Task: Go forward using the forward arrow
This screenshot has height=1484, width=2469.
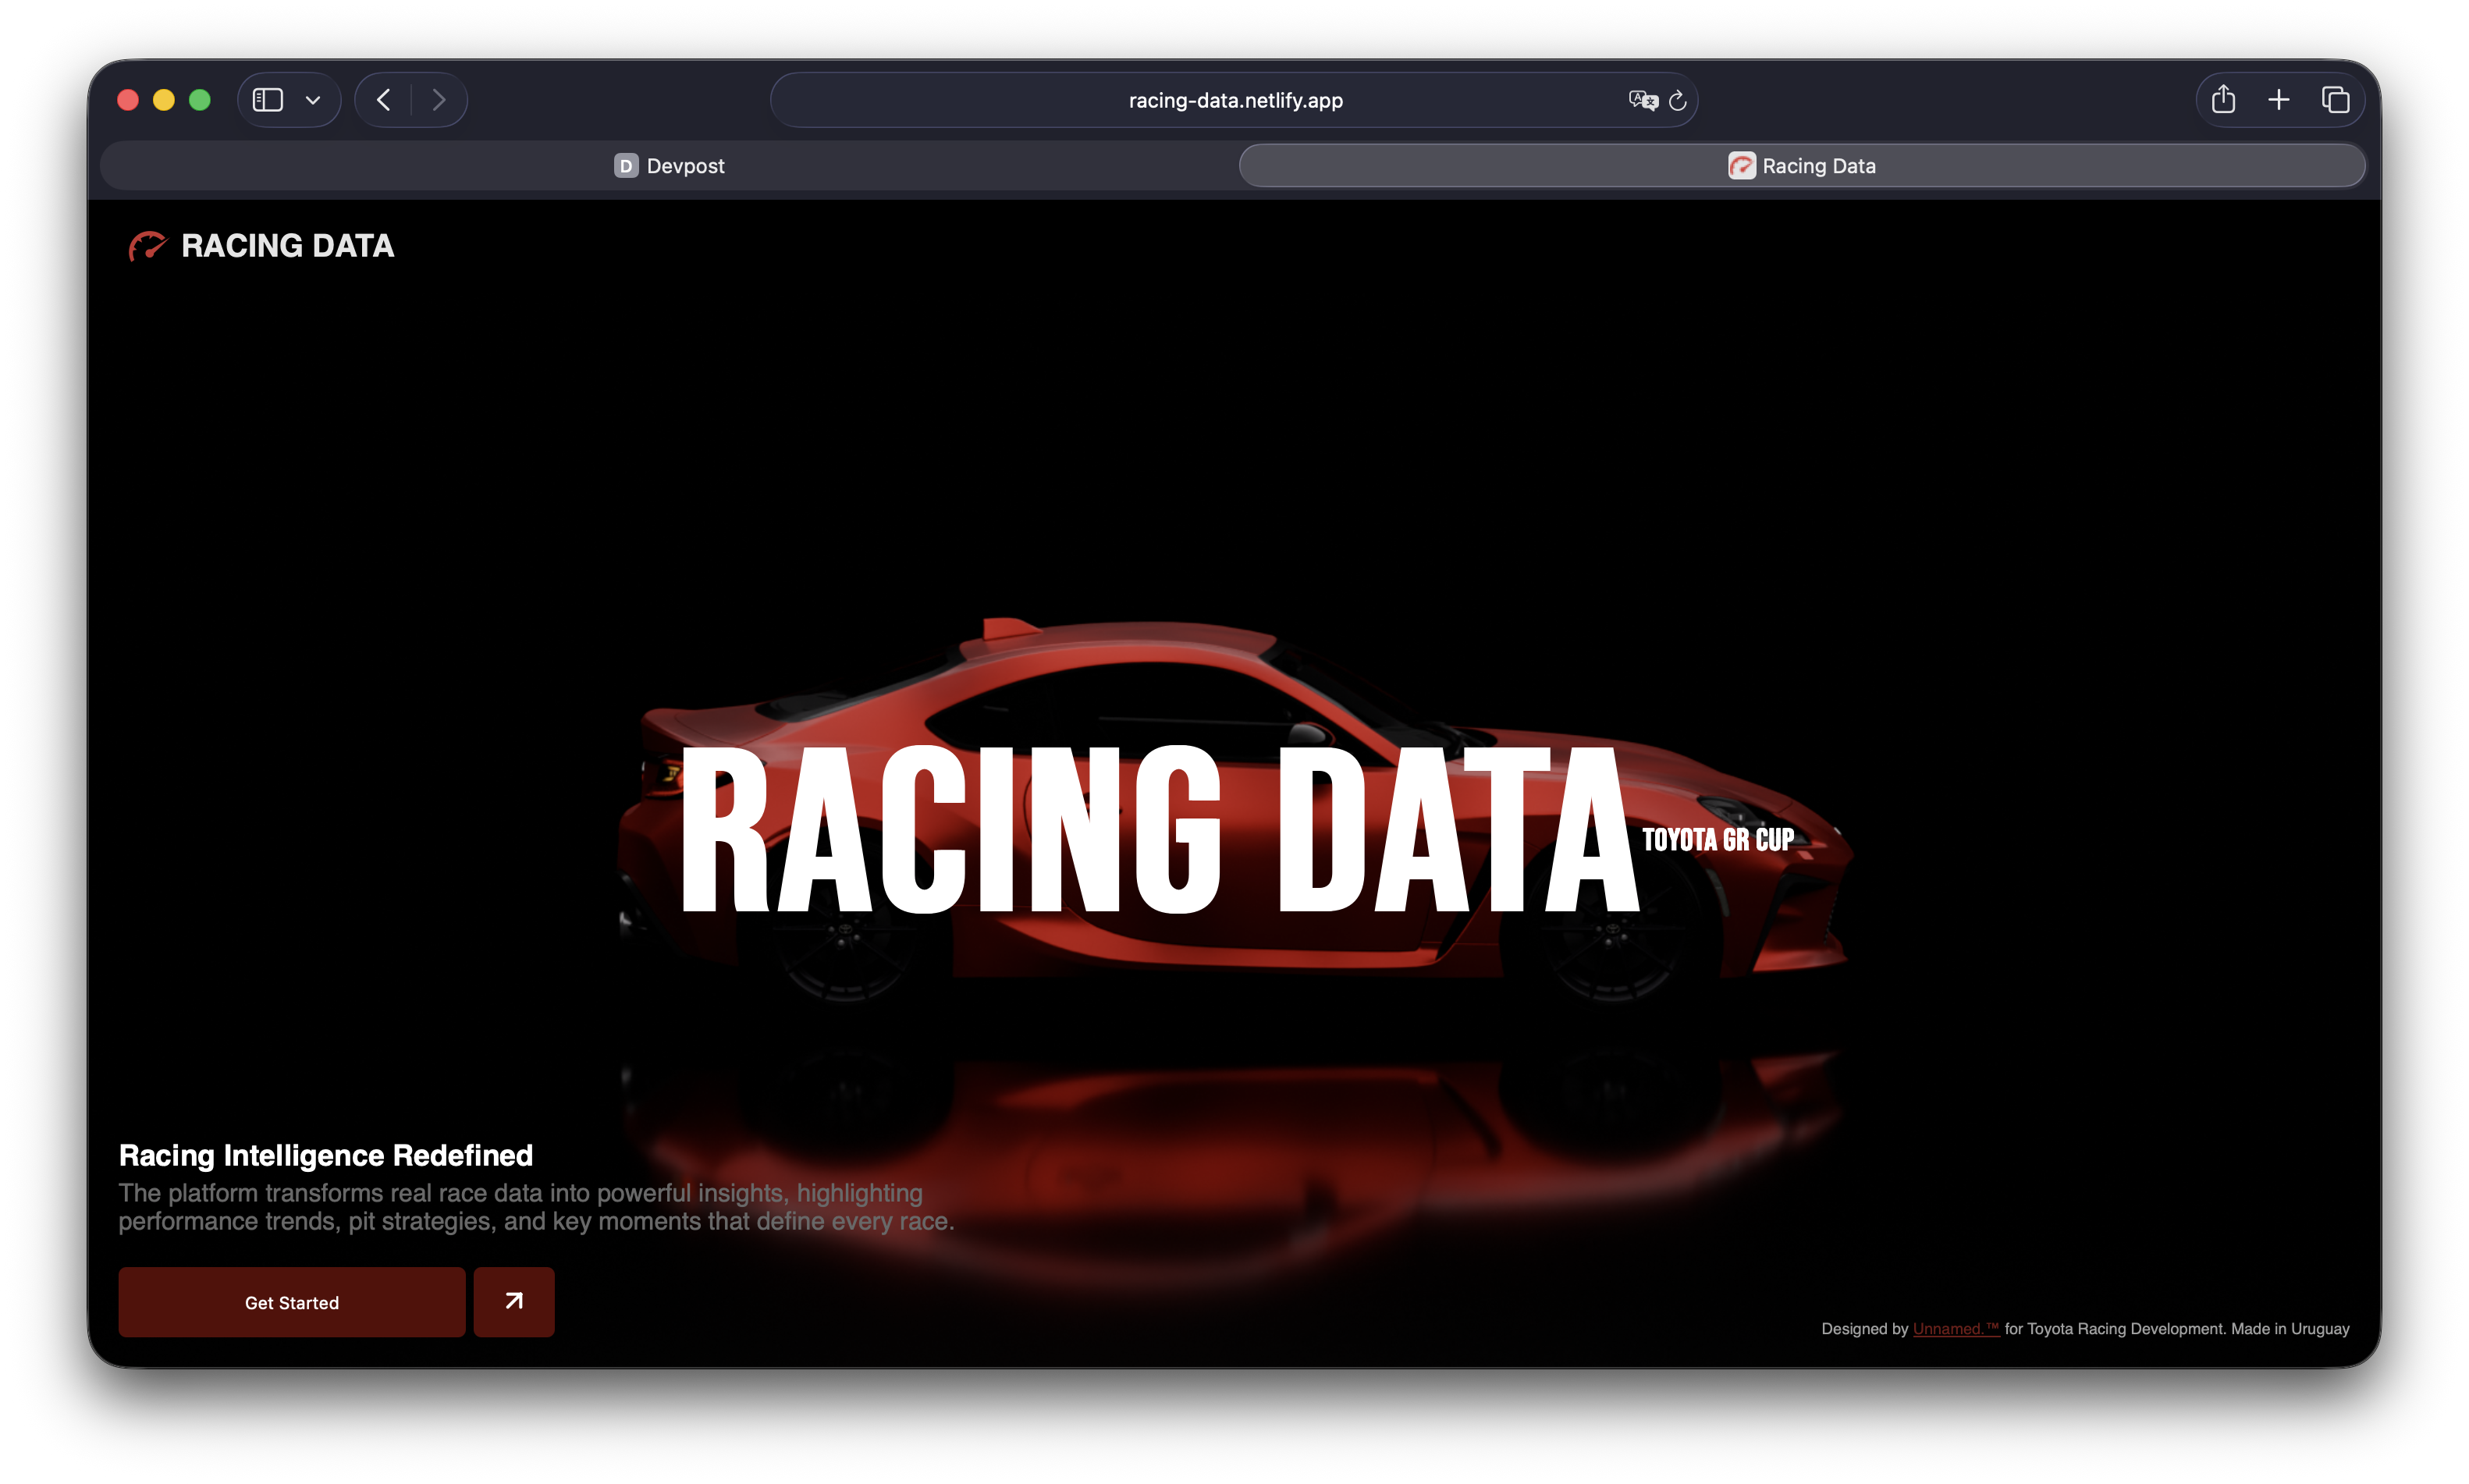Action: [x=438, y=100]
